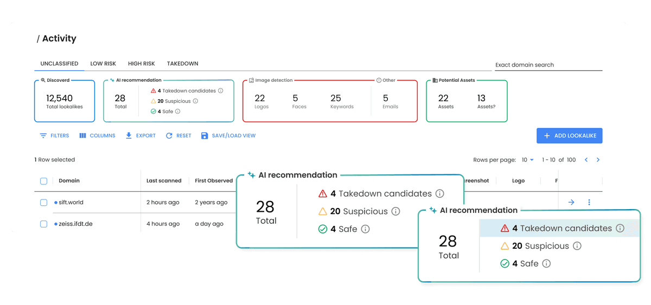Click the Save/Load View button

[228, 135]
